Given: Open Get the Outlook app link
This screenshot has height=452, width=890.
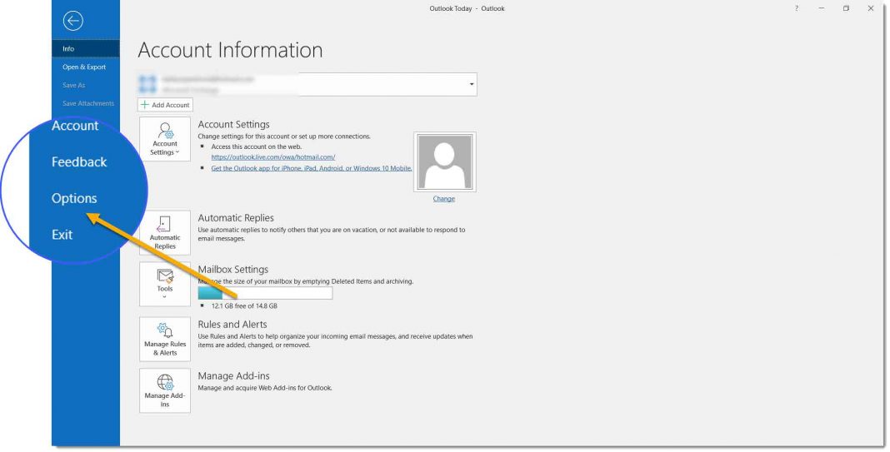Looking at the screenshot, I should [312, 168].
